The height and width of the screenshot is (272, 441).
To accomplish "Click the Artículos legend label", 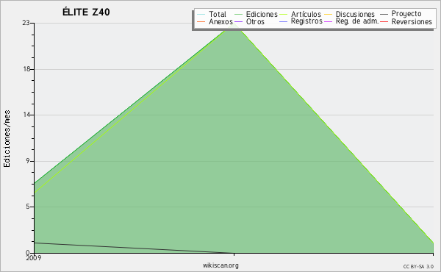I will click(x=306, y=14).
